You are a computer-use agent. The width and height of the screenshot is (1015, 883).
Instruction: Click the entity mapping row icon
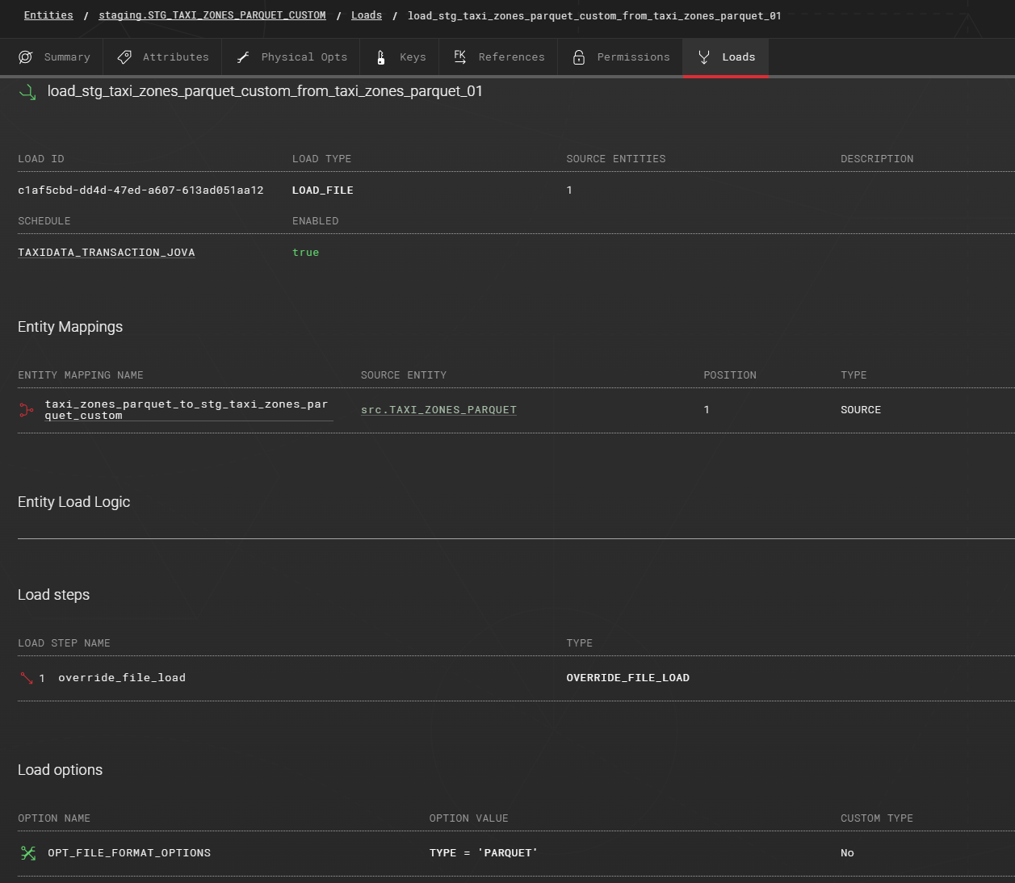click(27, 410)
